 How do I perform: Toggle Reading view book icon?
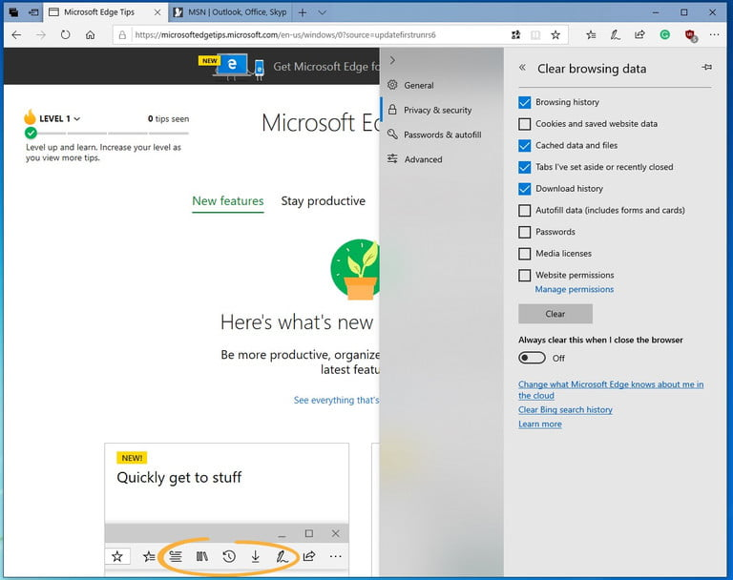point(535,34)
